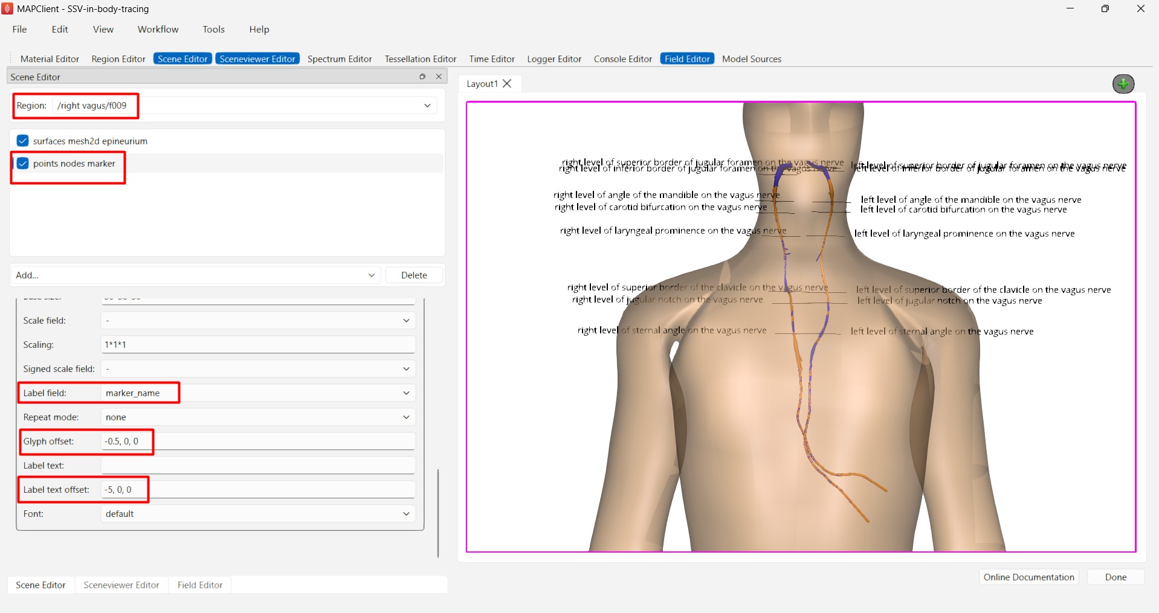Toggle points nodes marker visibility checkbox

pos(23,163)
